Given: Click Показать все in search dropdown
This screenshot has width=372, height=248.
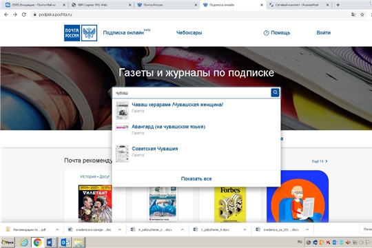Looking at the screenshot, I should [196, 178].
